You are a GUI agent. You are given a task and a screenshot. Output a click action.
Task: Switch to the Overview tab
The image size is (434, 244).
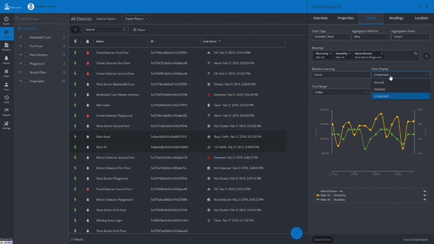(320, 18)
